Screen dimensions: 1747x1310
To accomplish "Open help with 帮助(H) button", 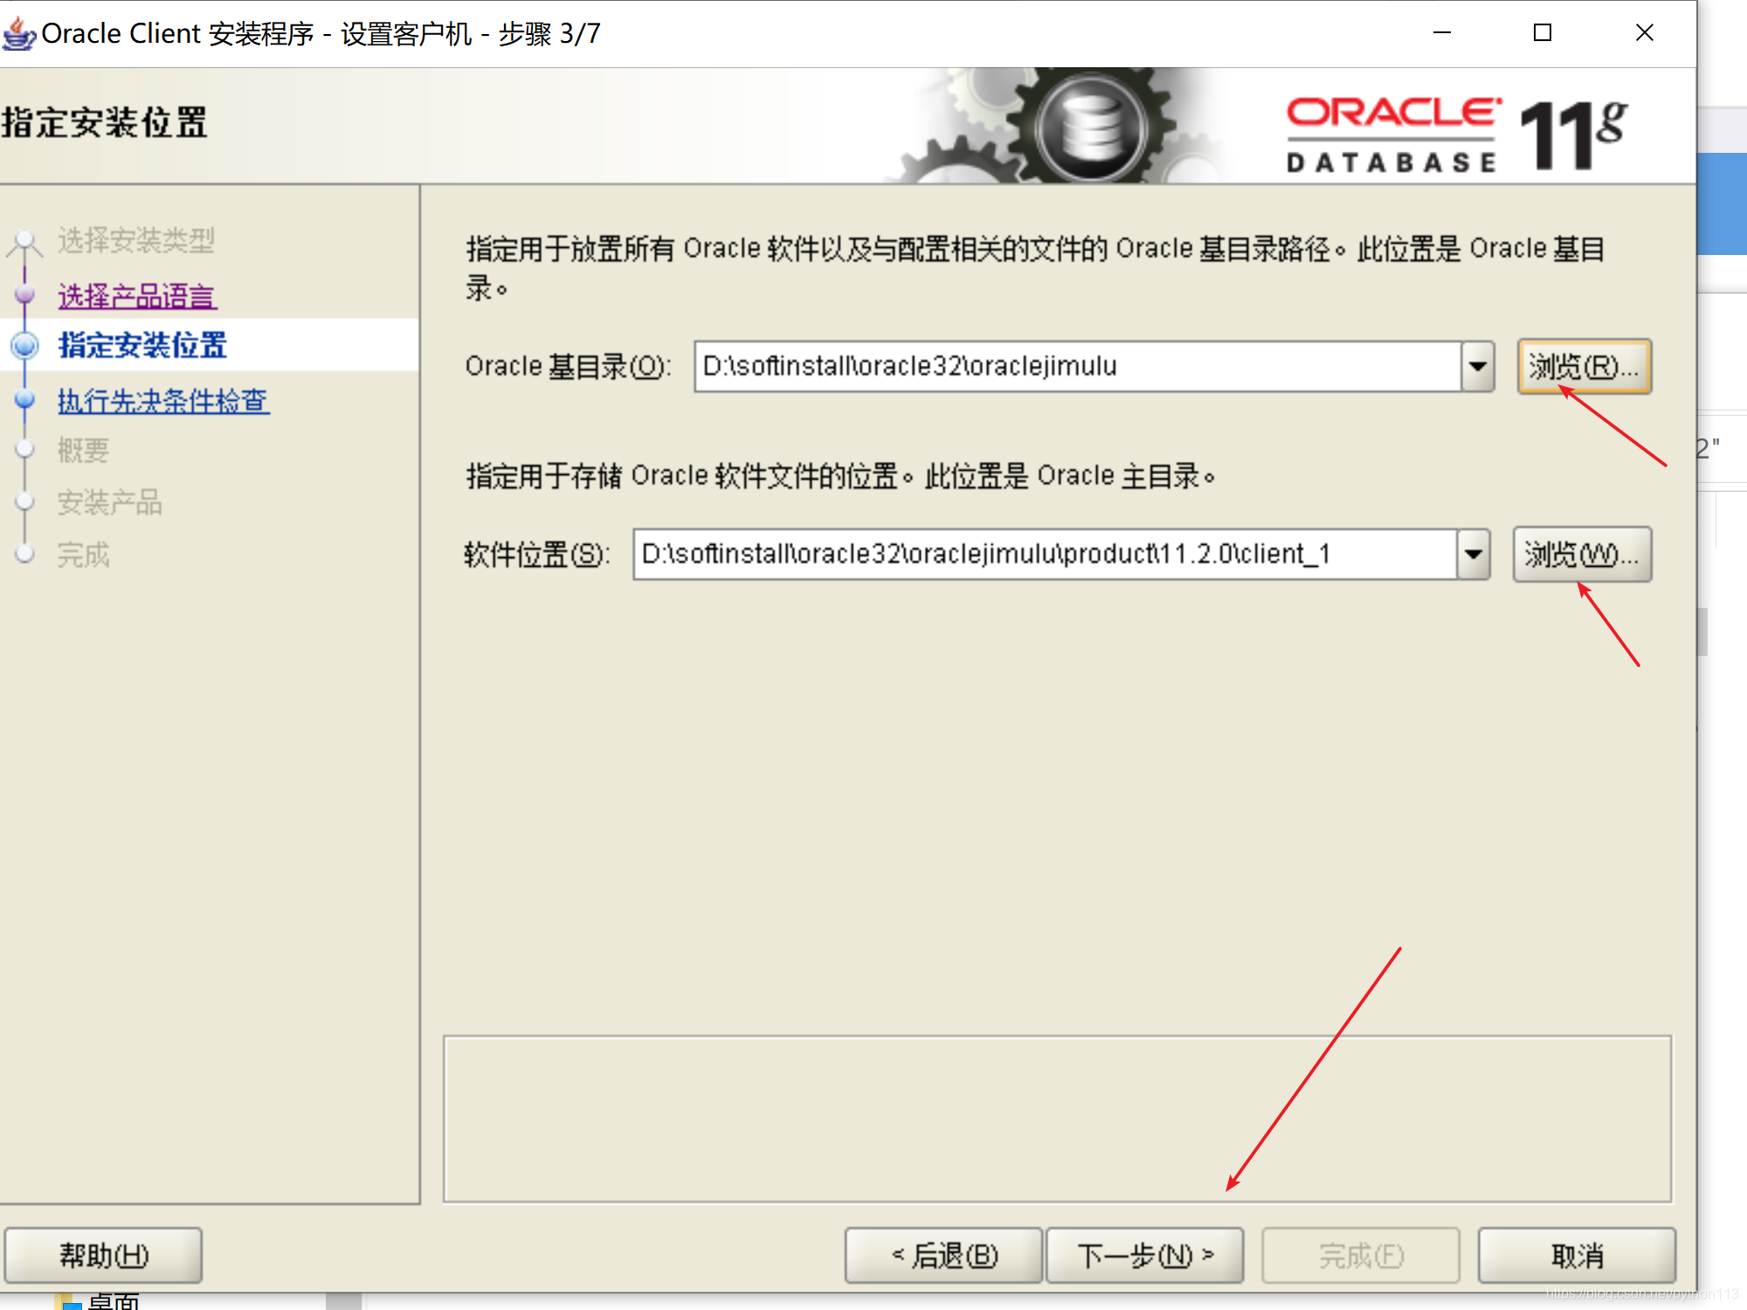I will [104, 1255].
